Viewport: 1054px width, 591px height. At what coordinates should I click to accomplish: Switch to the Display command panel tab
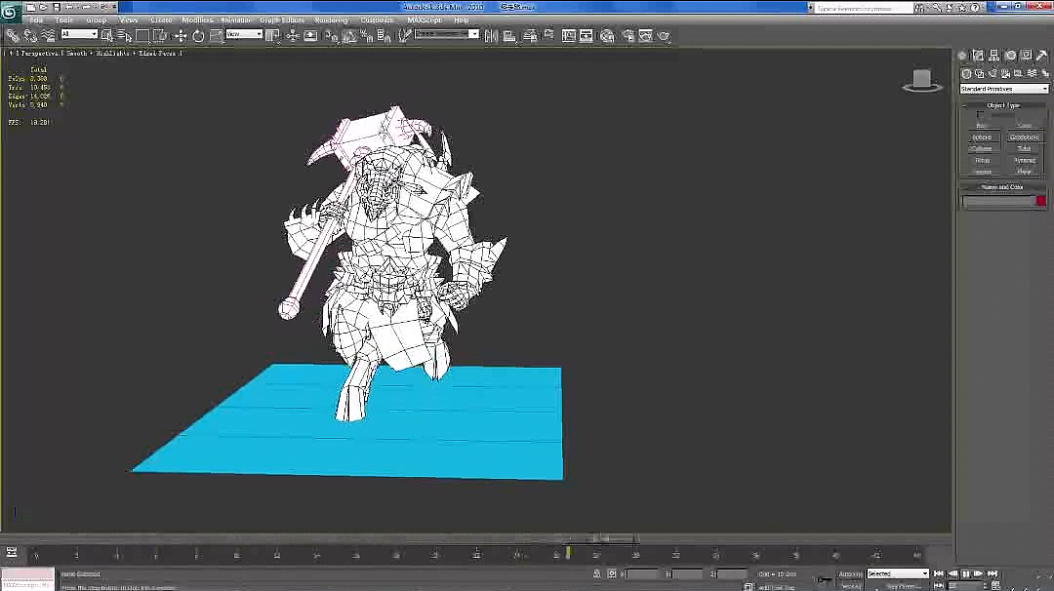(1027, 56)
